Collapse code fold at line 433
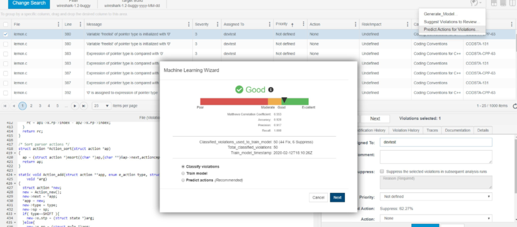 click(16, 214)
